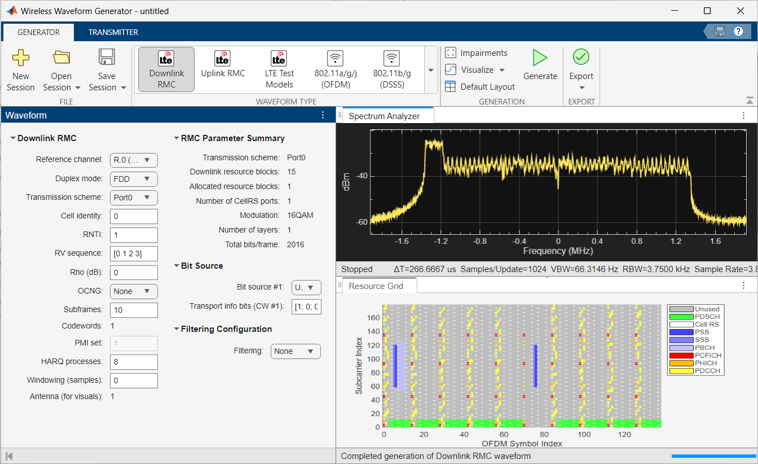The height and width of the screenshot is (464, 758).
Task: Collapse the Filtering Configuration section
Action: click(x=176, y=329)
